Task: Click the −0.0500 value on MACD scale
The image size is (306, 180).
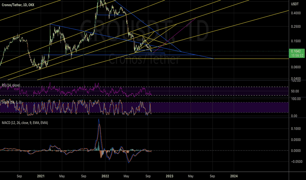Action: tap(296, 162)
